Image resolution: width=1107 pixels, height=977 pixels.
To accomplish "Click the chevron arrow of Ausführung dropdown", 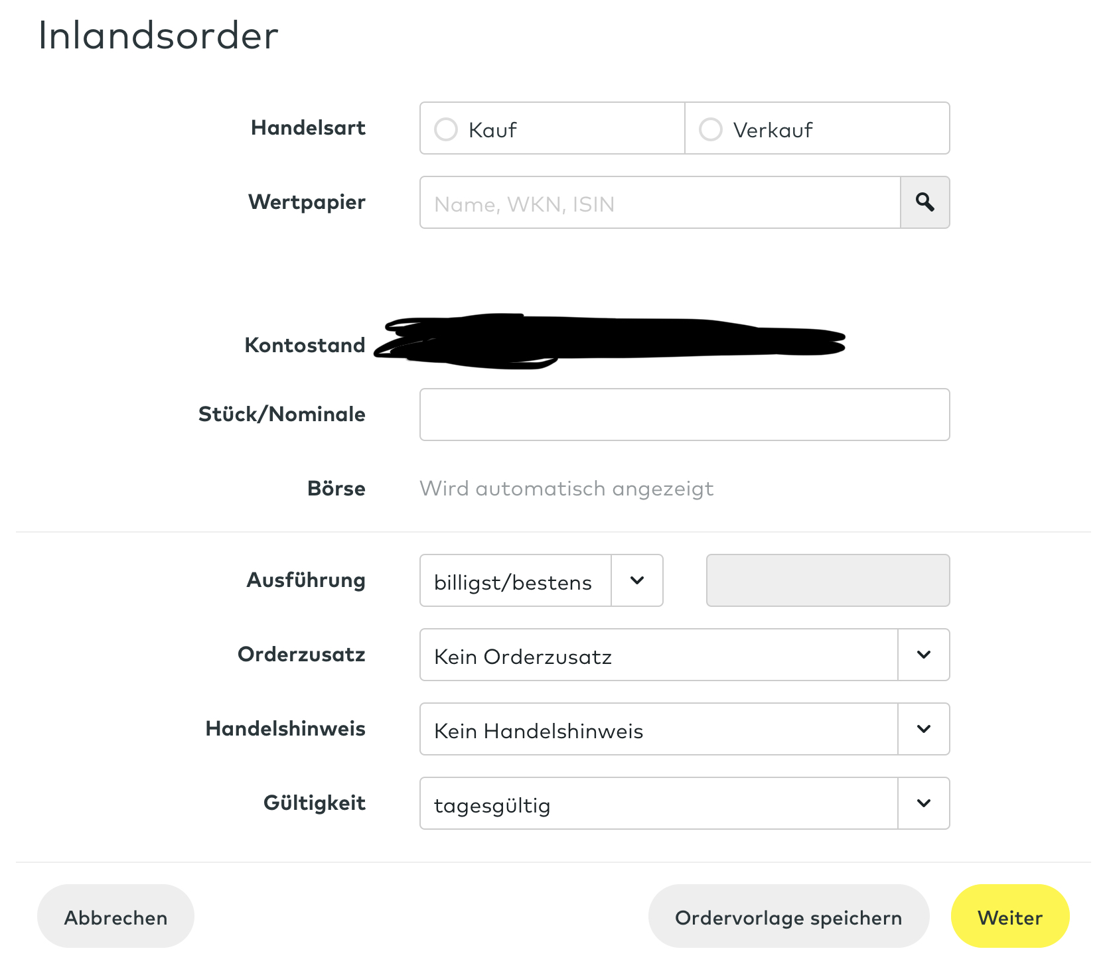I will [637, 581].
